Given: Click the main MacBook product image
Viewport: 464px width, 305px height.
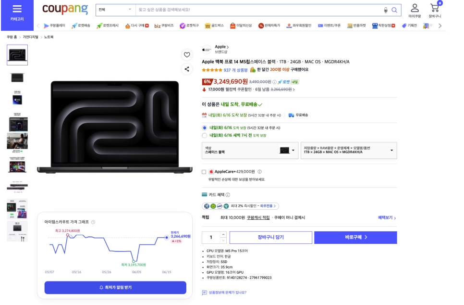Looking at the screenshot, I should point(115,127).
